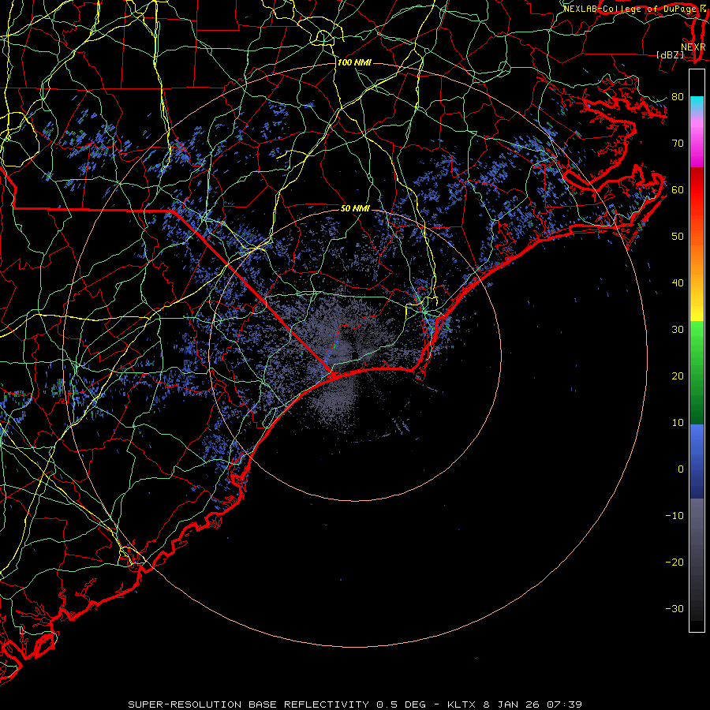This screenshot has width=710, height=710.
Task: Click the red band of the dBZ legend
Action: [x=697, y=190]
